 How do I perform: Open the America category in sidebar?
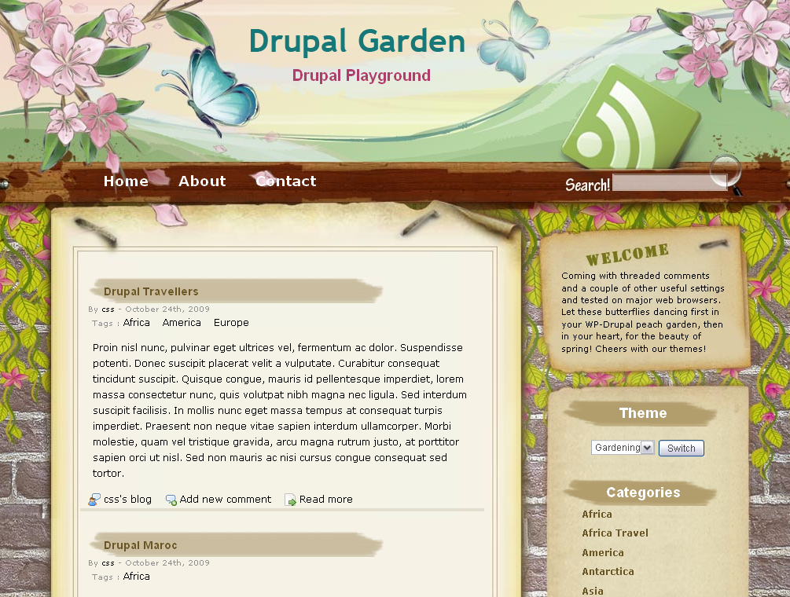click(x=603, y=553)
